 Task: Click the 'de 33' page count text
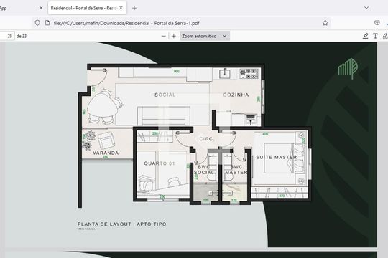(x=22, y=36)
